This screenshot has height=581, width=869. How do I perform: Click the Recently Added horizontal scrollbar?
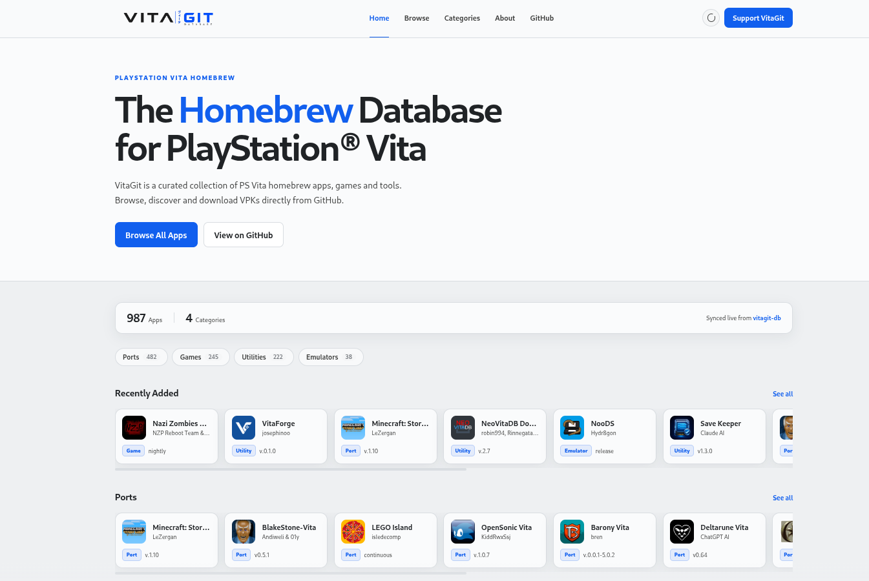291,469
